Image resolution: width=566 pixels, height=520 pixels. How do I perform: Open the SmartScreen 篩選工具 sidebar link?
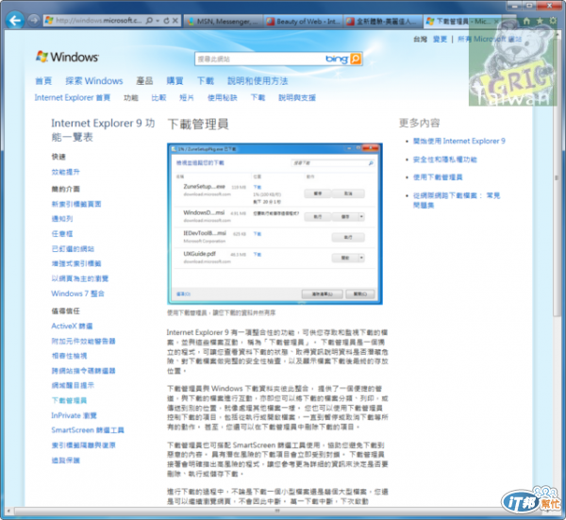(x=88, y=430)
